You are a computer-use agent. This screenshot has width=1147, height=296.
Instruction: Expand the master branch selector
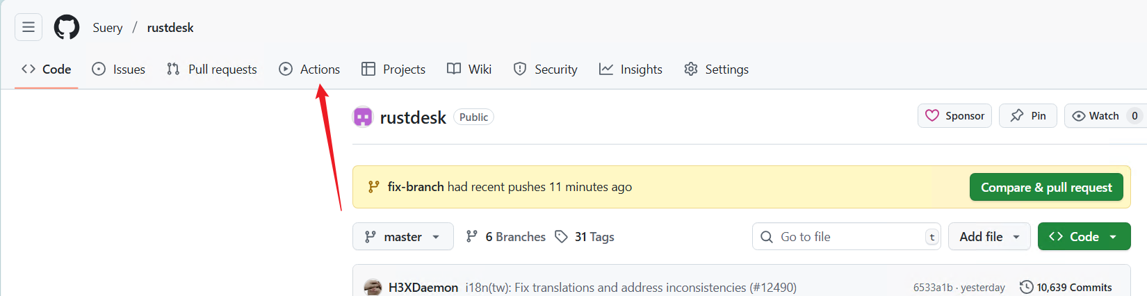(403, 237)
